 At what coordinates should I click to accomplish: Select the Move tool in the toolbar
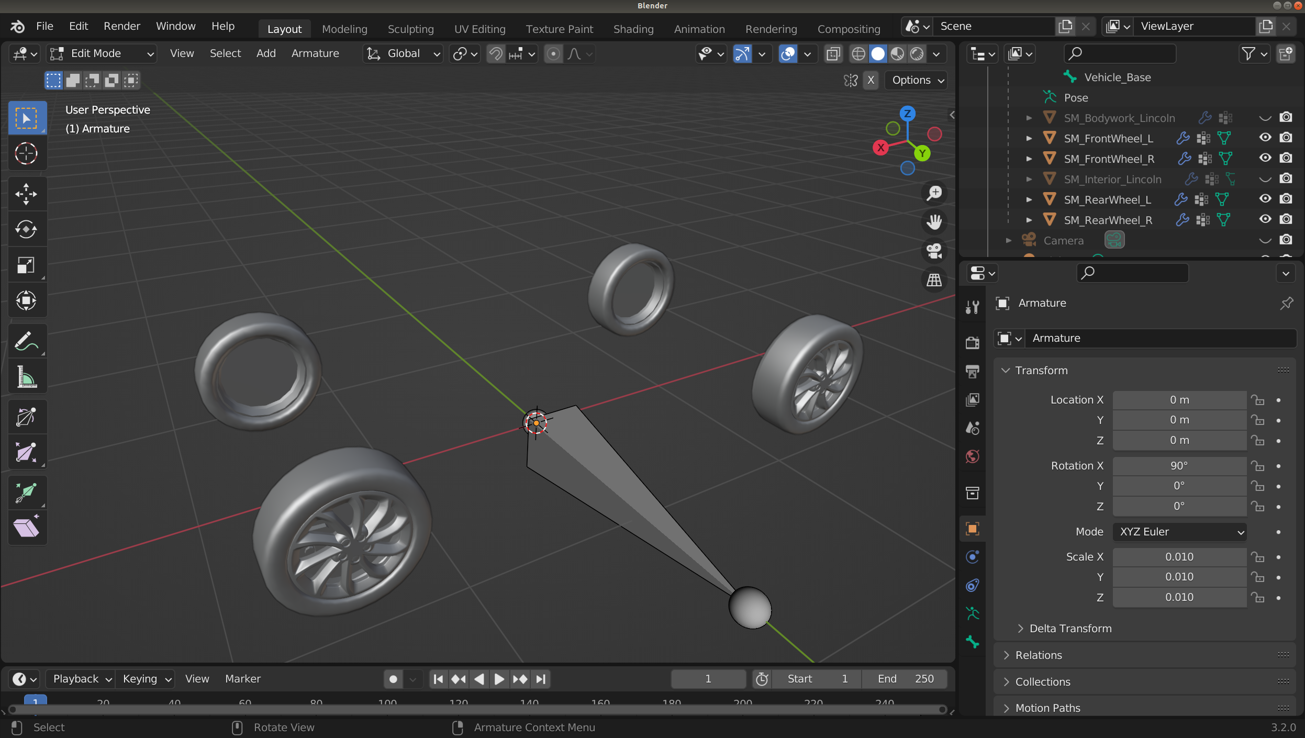(x=27, y=194)
